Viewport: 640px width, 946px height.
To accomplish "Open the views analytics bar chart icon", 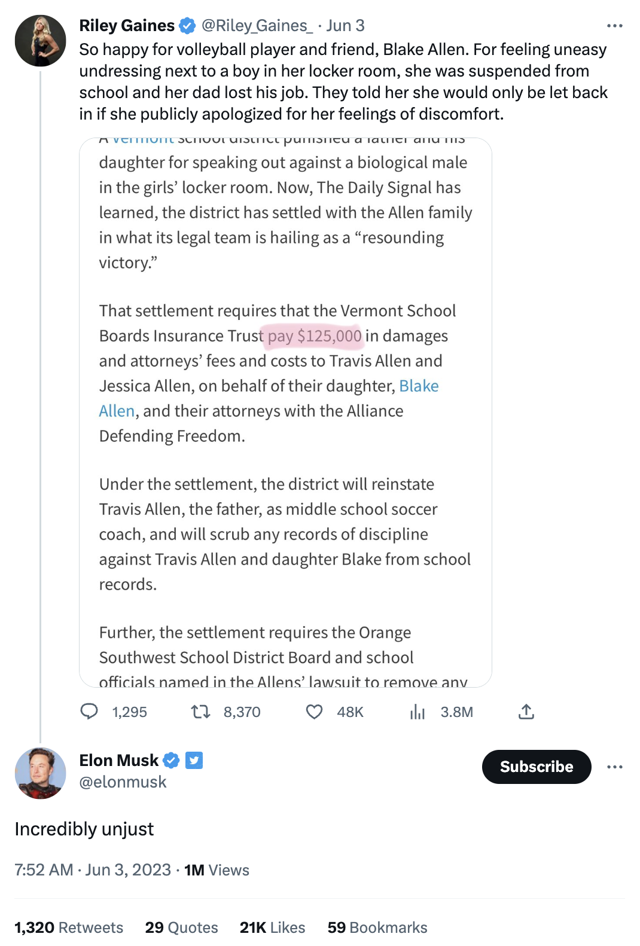I will coord(417,712).
